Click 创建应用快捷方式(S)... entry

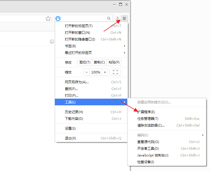167,102
